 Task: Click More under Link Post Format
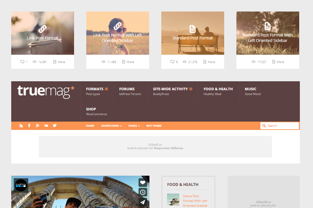coord(59,62)
